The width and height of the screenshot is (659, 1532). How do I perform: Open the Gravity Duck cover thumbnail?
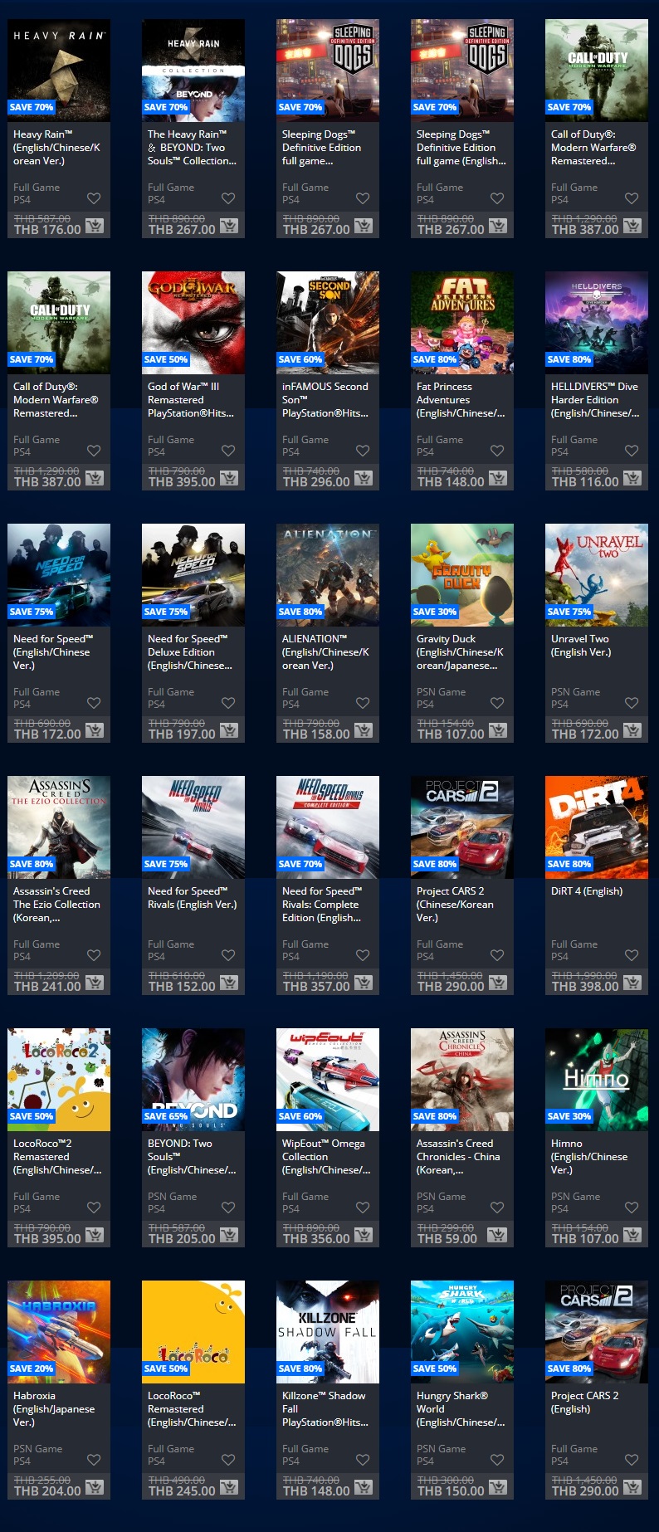462,575
